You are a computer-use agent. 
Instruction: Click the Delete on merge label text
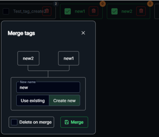pyautogui.click(x=35, y=122)
